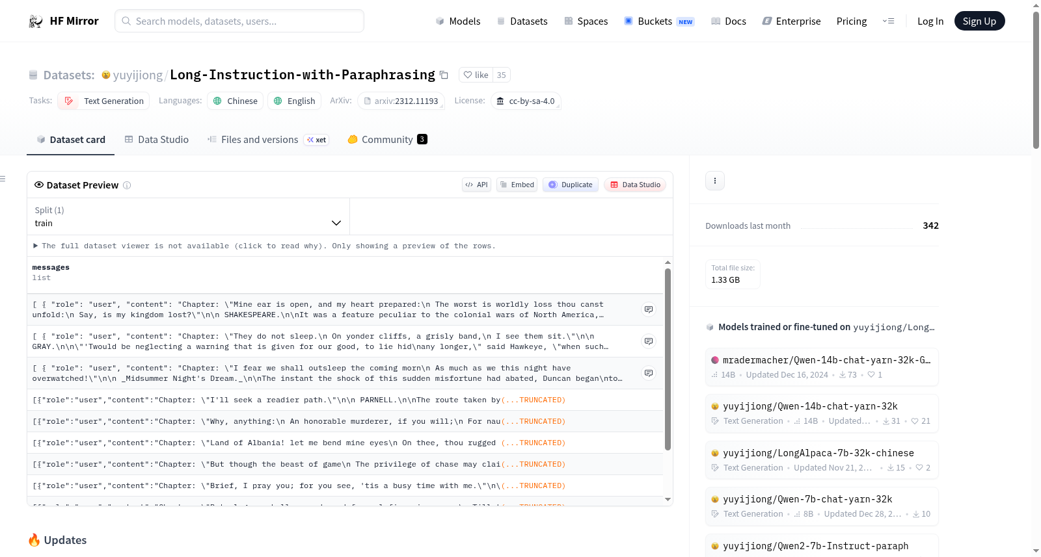Click 'Models trained or fine-tuned on' heading
Screen dimensions: 1041x557
pos(784,327)
